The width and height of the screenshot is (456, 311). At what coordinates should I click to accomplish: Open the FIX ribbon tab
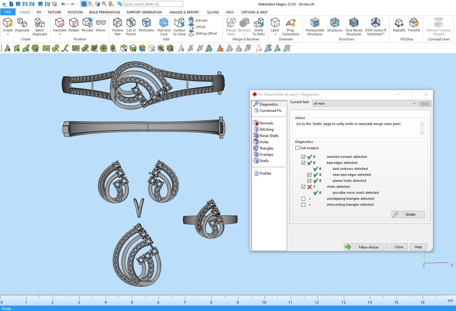point(39,12)
